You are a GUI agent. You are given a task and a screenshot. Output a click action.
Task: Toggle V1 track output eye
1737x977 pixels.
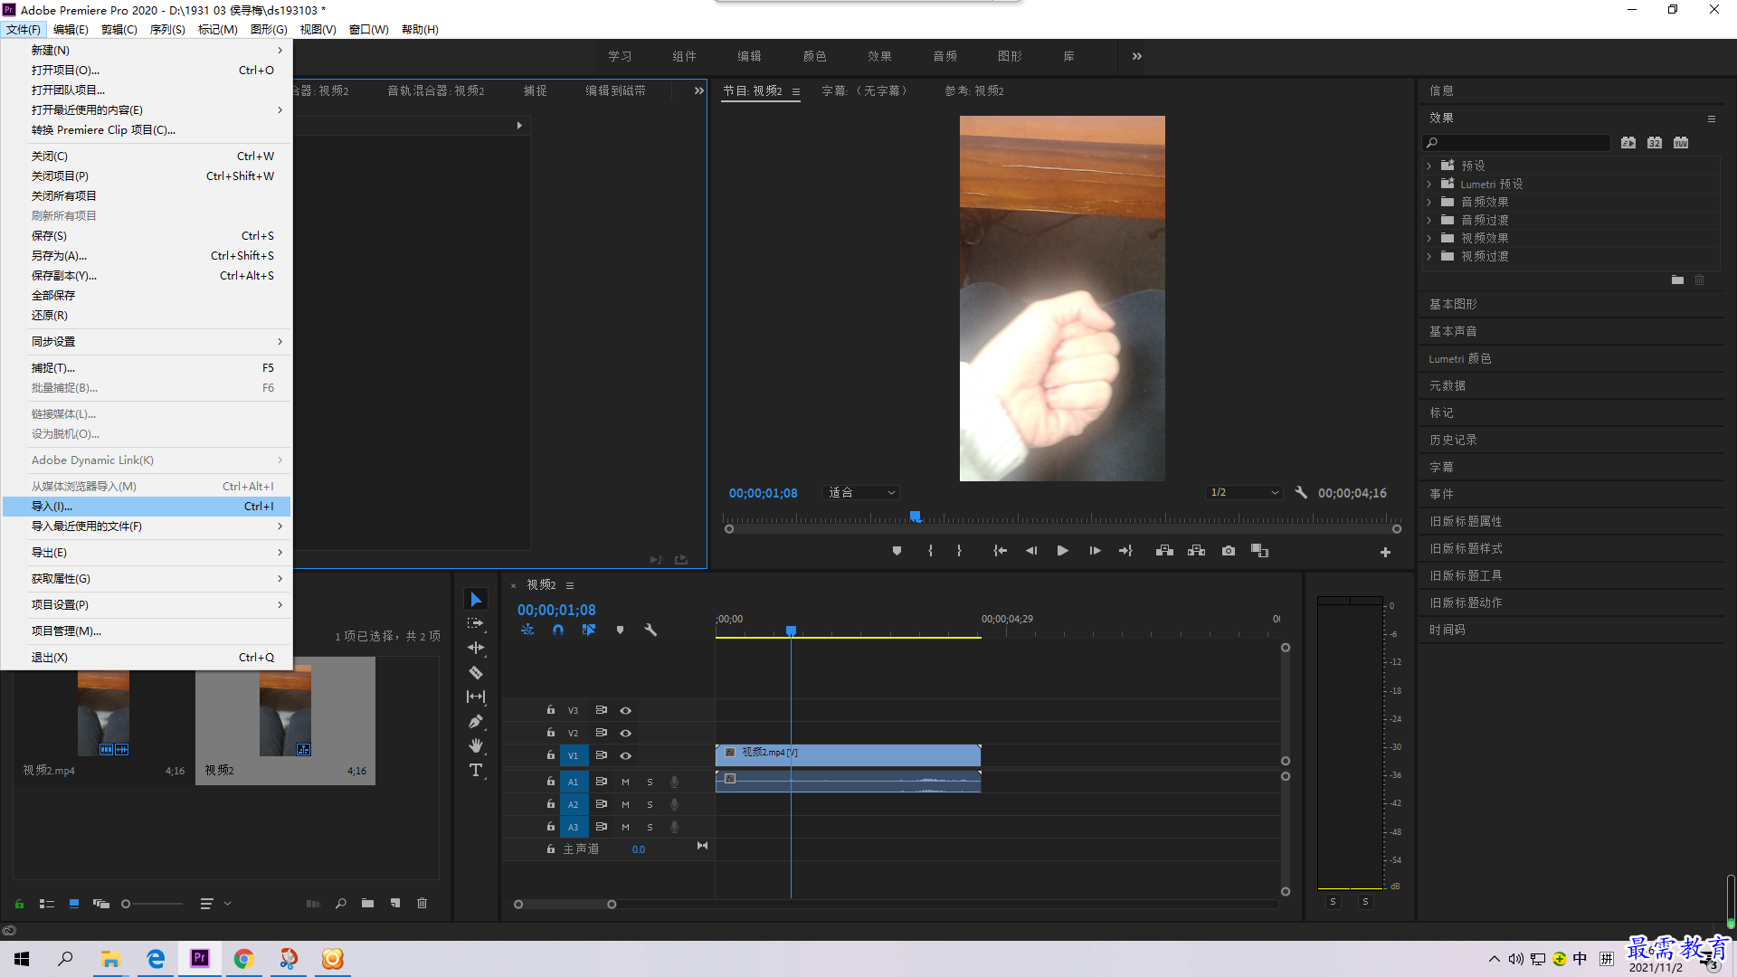point(625,755)
